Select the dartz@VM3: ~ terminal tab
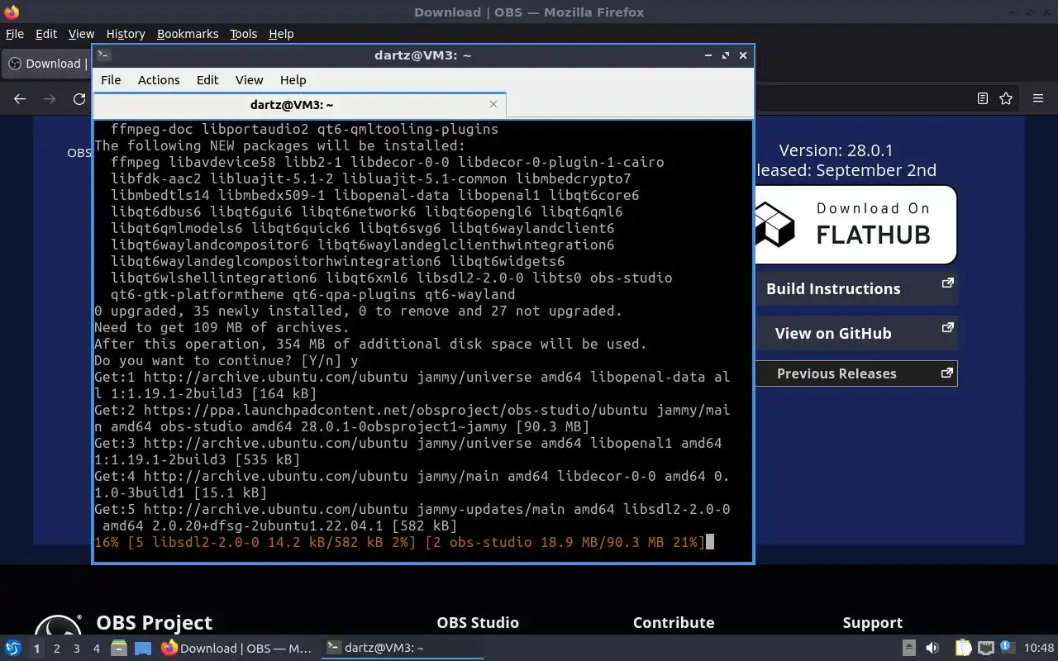The image size is (1058, 661). click(292, 105)
